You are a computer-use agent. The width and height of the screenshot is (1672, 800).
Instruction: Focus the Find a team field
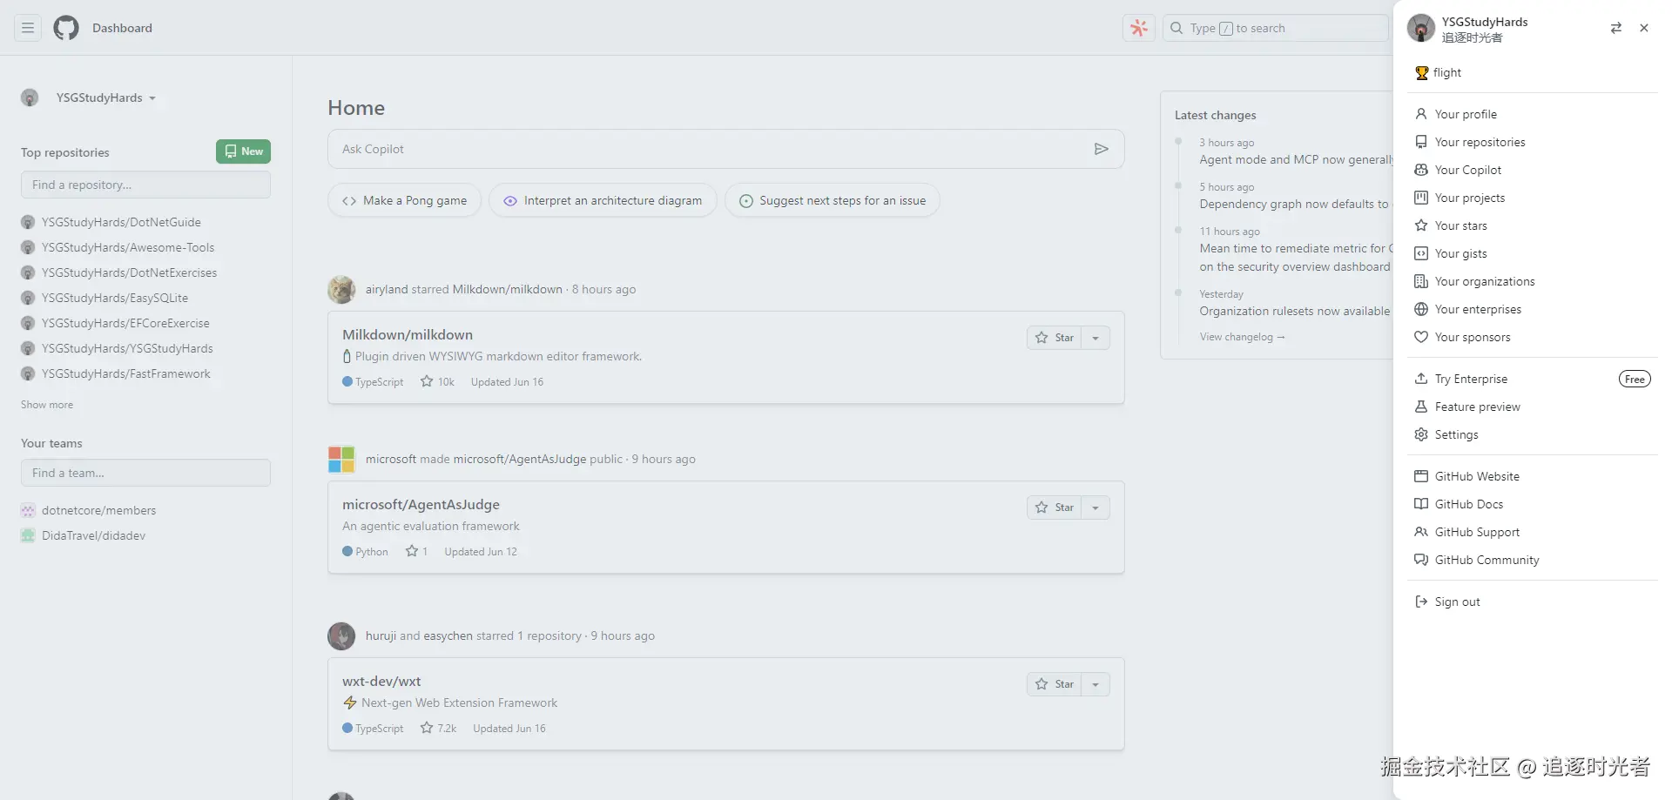tap(145, 473)
